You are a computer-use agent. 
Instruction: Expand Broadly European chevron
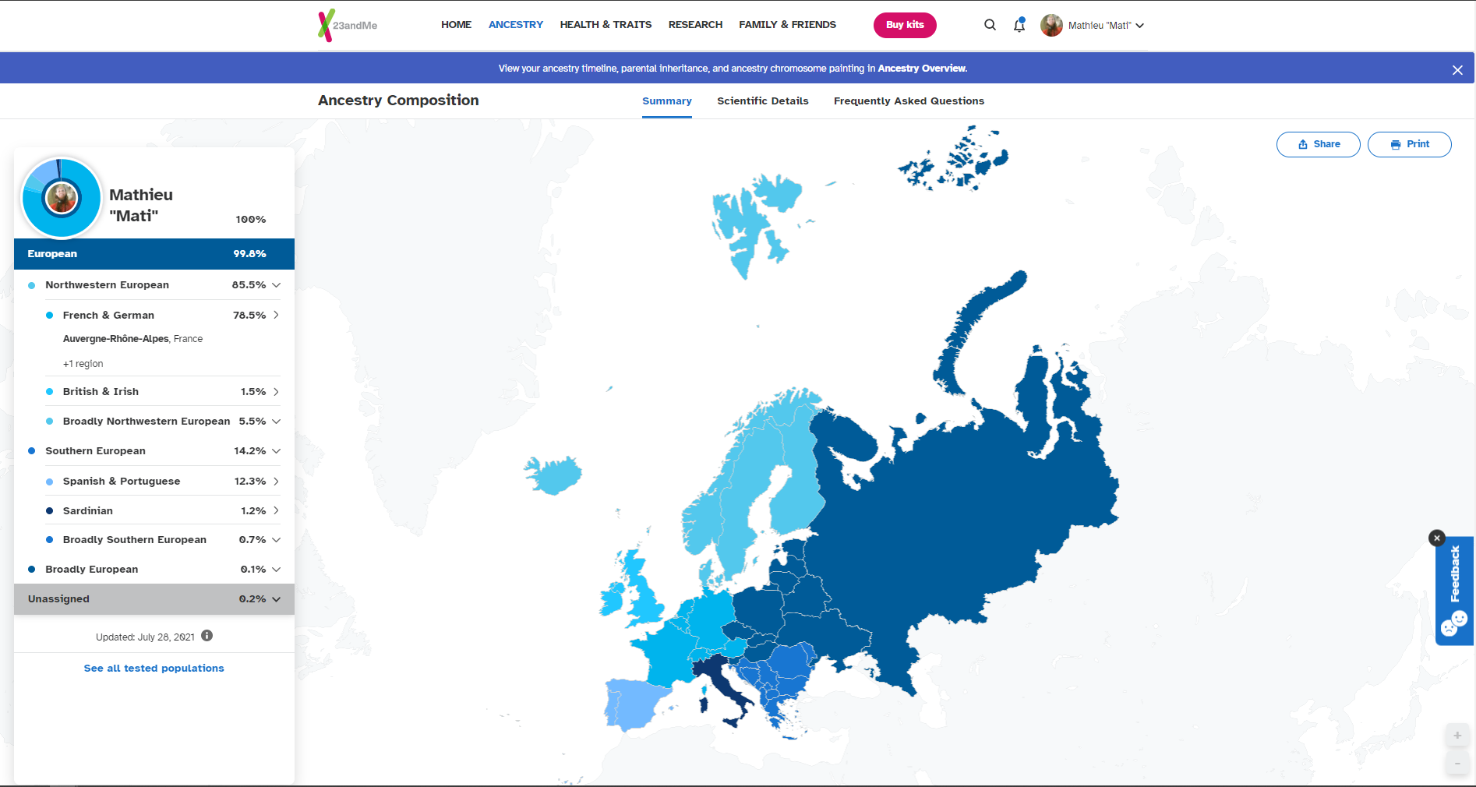pyautogui.click(x=276, y=570)
